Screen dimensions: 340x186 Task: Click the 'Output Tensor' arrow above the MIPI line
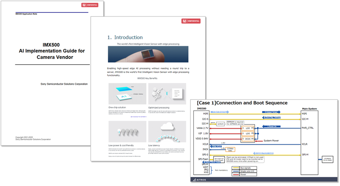[x=271, y=112]
